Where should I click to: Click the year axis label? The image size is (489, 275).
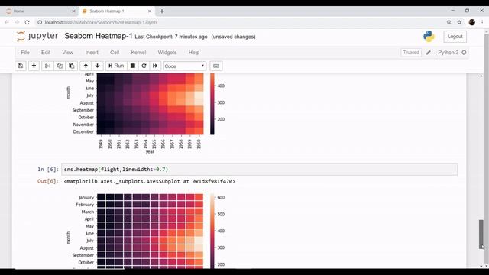coord(150,152)
